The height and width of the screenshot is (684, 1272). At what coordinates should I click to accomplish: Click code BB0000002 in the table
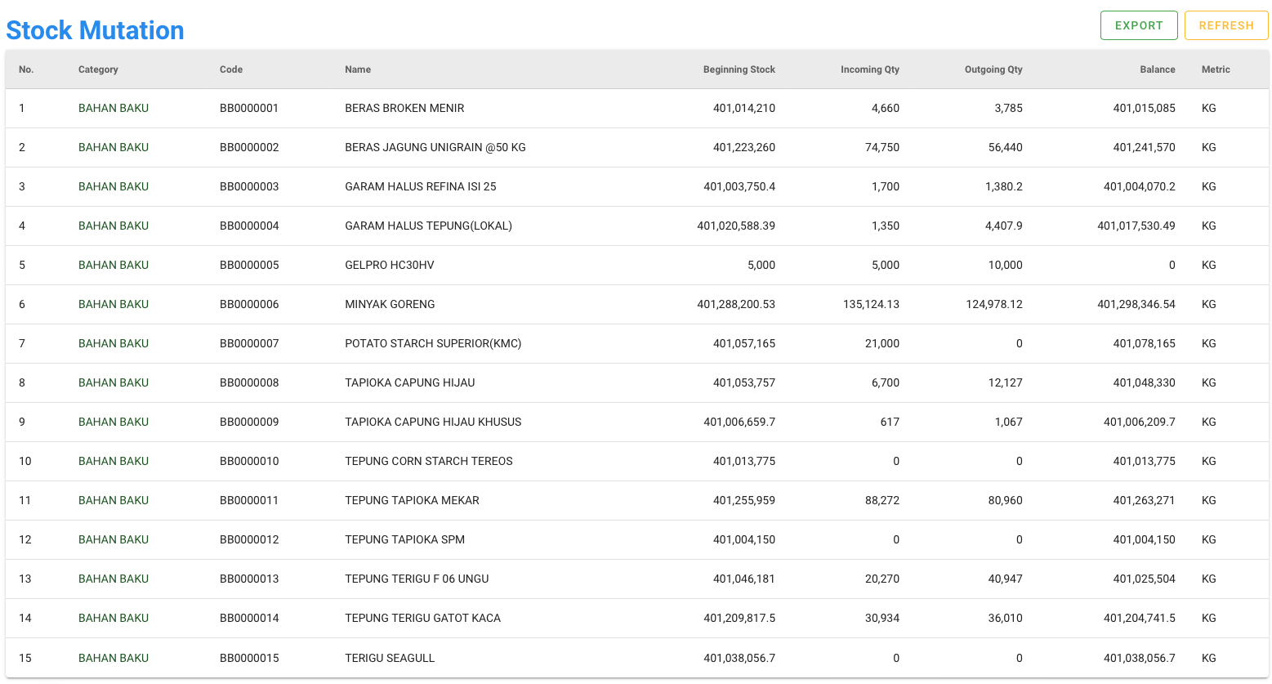(249, 147)
